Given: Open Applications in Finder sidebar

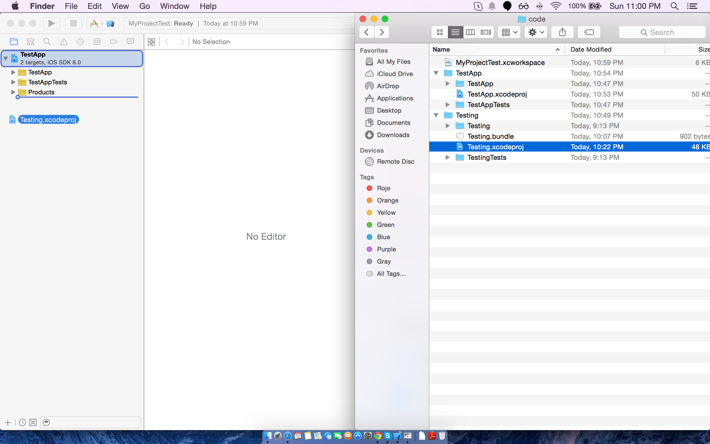Looking at the screenshot, I should (389, 98).
